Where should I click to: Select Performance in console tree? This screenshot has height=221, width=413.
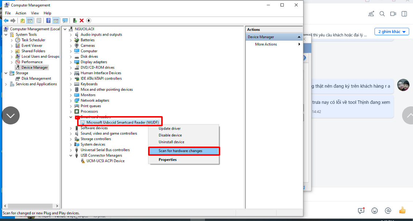[x=32, y=62]
